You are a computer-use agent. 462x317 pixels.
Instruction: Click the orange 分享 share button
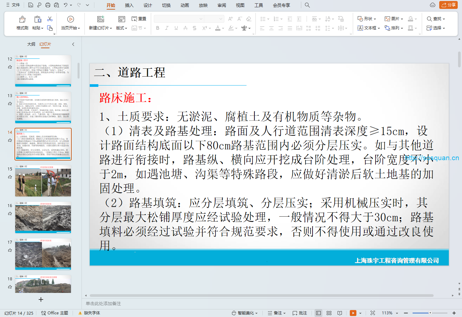tap(448, 5)
